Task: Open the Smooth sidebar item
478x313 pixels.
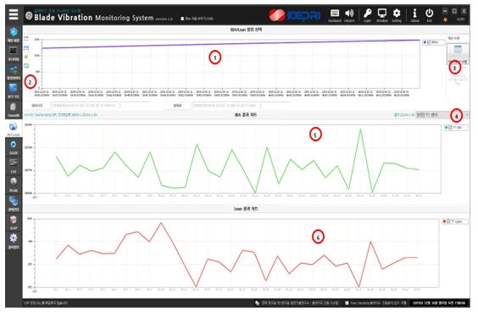Action: (x=14, y=109)
